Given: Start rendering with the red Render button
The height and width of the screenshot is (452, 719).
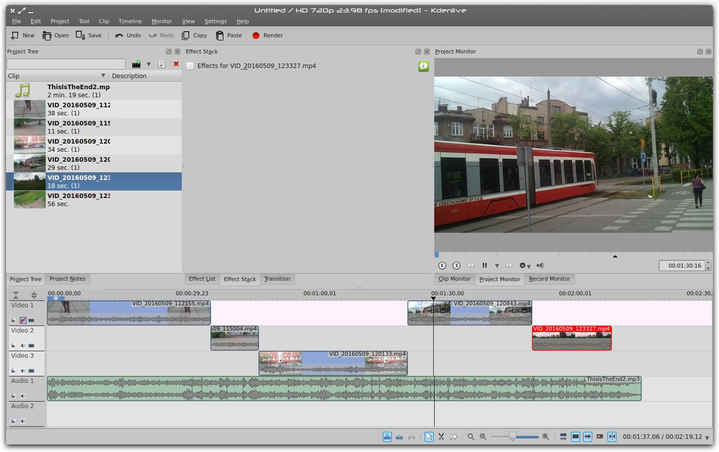Looking at the screenshot, I should (x=267, y=35).
